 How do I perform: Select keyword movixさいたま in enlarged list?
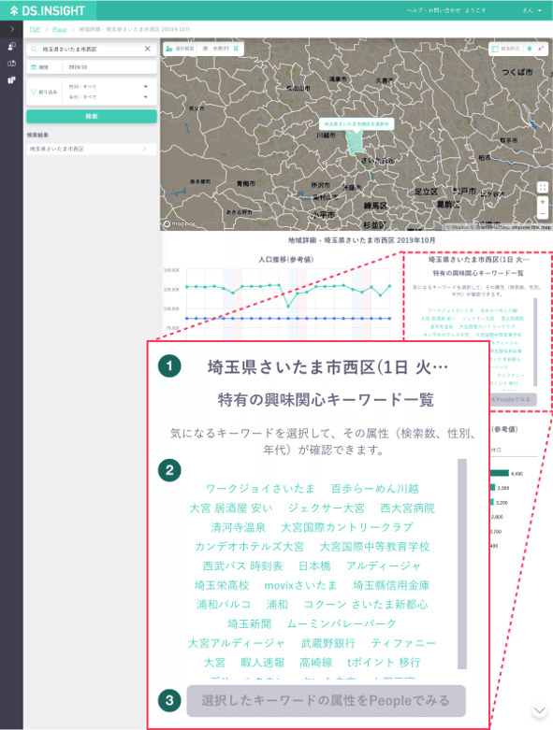click(x=300, y=585)
